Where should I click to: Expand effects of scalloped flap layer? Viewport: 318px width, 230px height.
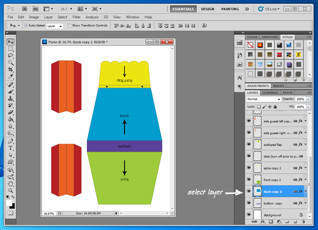tap(305, 144)
